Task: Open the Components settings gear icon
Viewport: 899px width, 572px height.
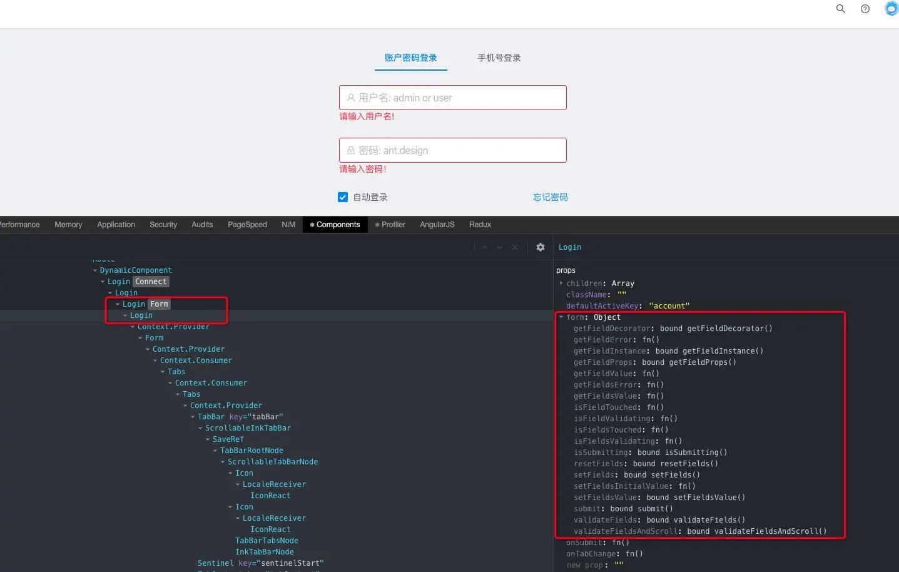Action: pos(541,247)
